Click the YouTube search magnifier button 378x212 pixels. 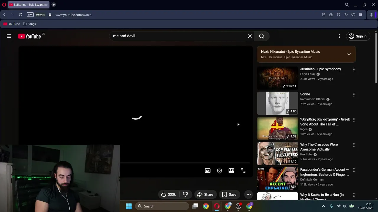pyautogui.click(x=262, y=36)
